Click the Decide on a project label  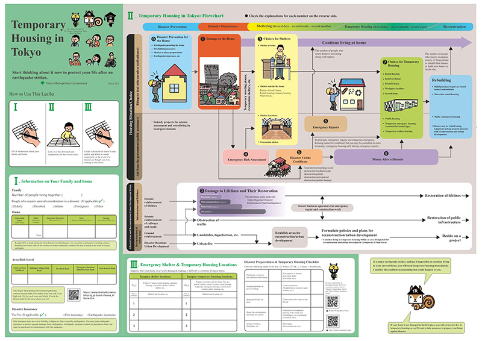[x=451, y=238]
